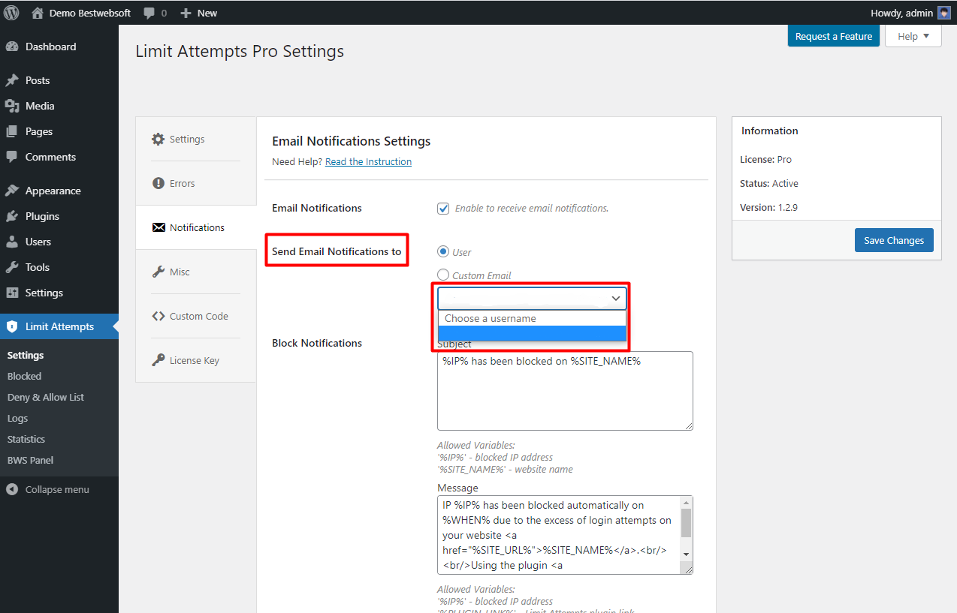Click the Message scrollbar up arrow

[x=687, y=503]
